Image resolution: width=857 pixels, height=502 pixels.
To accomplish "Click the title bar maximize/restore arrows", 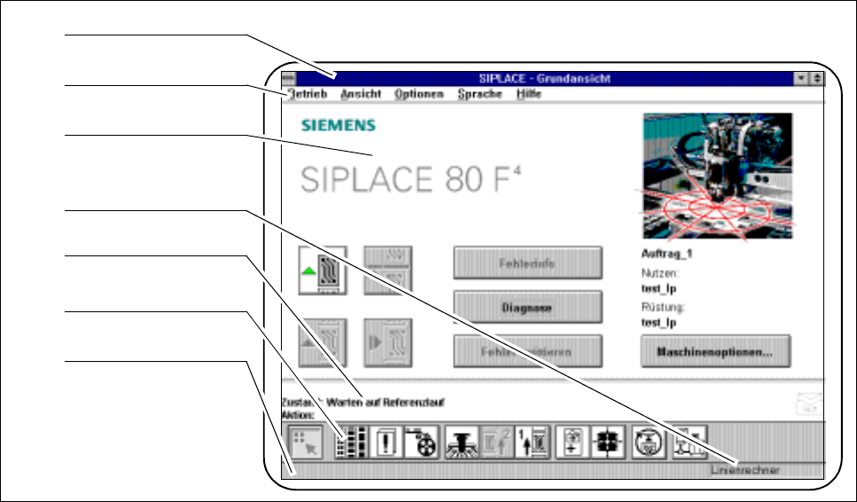I will [x=816, y=79].
